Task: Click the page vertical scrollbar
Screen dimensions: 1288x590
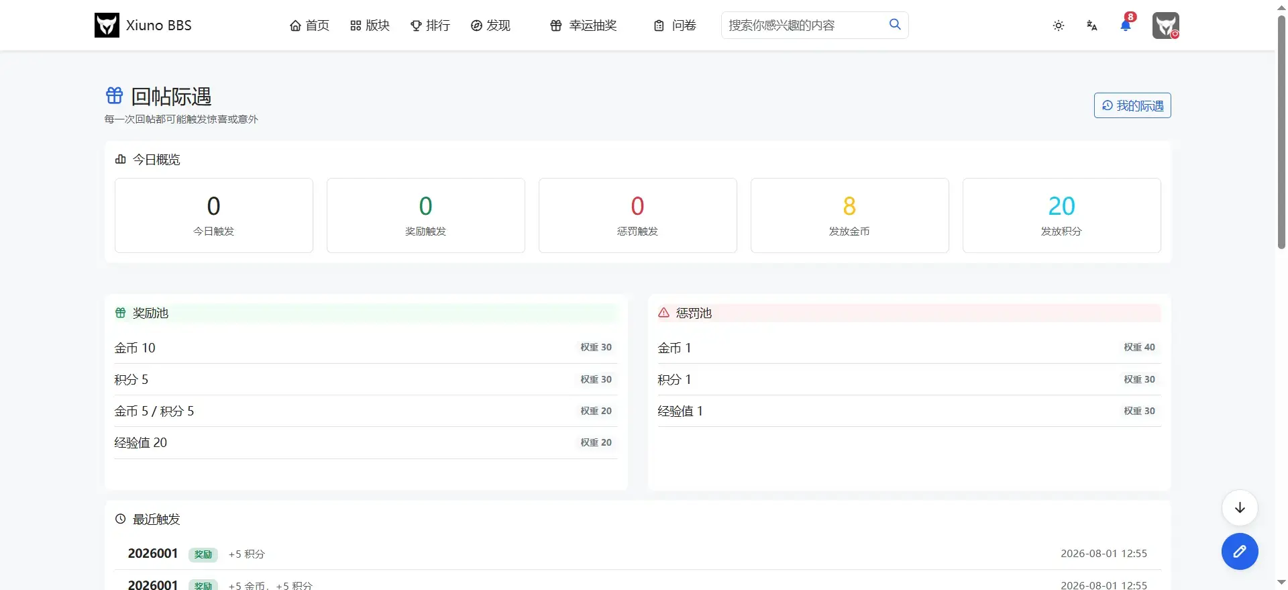Action: [1281, 132]
